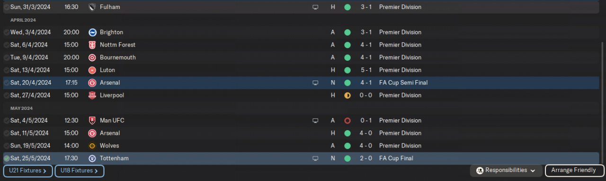Click the Bournemouth club badge icon
Screen dimensions: 606x181
coord(92,58)
